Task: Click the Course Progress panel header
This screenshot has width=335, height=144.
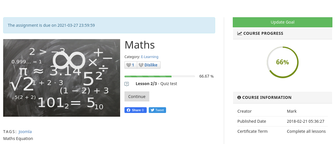Action: (282, 33)
